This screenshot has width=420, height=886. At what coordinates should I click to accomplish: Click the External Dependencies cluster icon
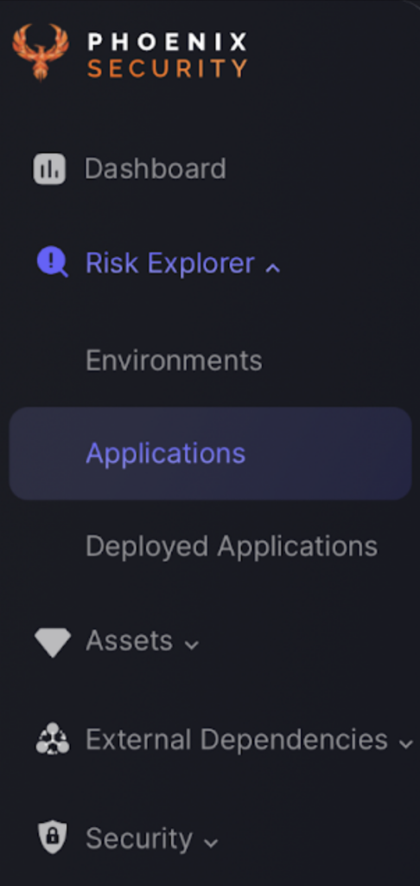53,739
